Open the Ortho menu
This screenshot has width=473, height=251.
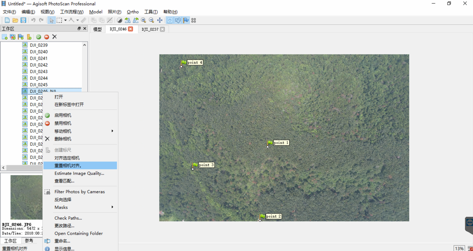[x=133, y=12]
